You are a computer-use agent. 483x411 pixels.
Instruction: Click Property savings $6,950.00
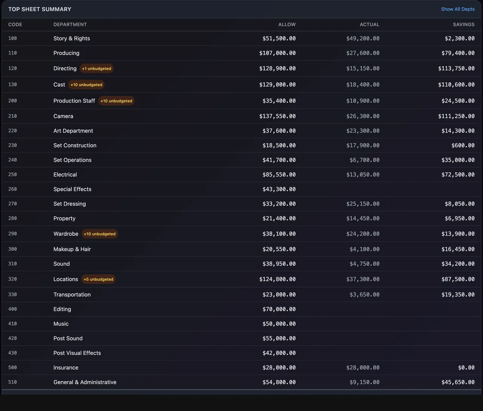[x=460, y=219]
